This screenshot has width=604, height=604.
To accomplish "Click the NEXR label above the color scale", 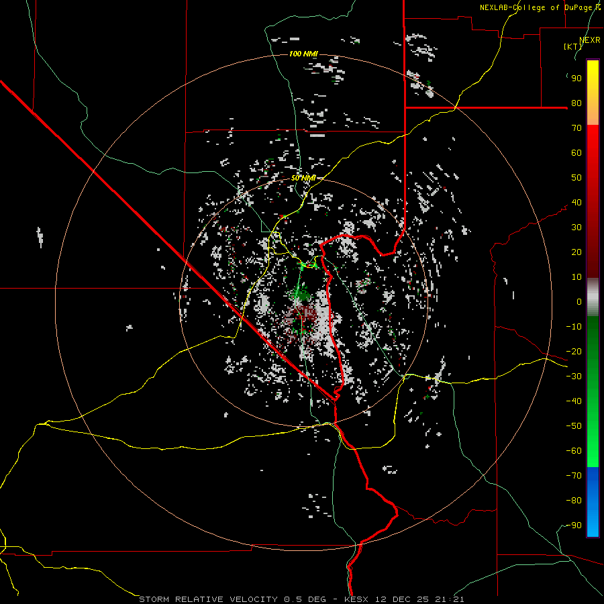I will (590, 40).
